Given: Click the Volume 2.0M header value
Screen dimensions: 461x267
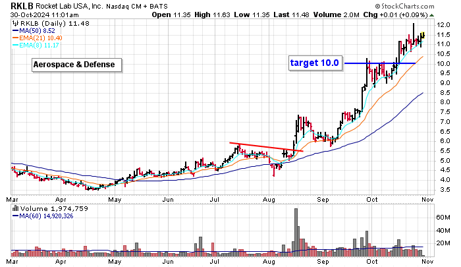Looking at the screenshot, I should [x=336, y=15].
